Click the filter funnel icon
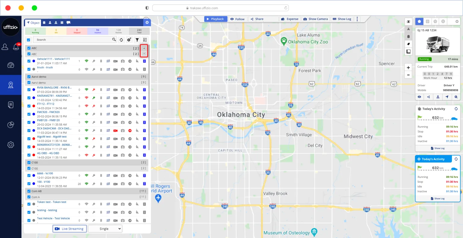 click(137, 40)
